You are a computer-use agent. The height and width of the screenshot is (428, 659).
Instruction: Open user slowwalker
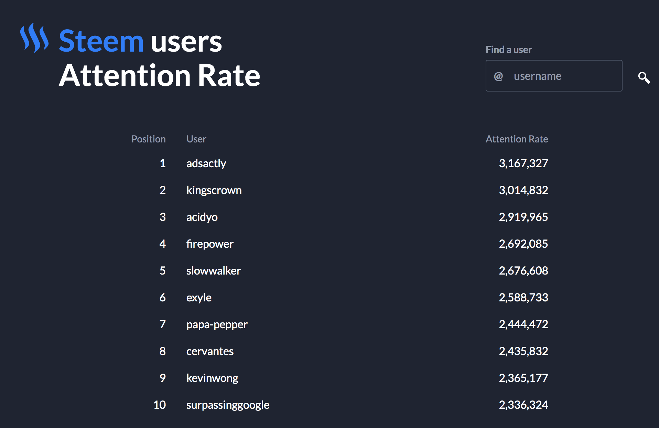click(214, 271)
